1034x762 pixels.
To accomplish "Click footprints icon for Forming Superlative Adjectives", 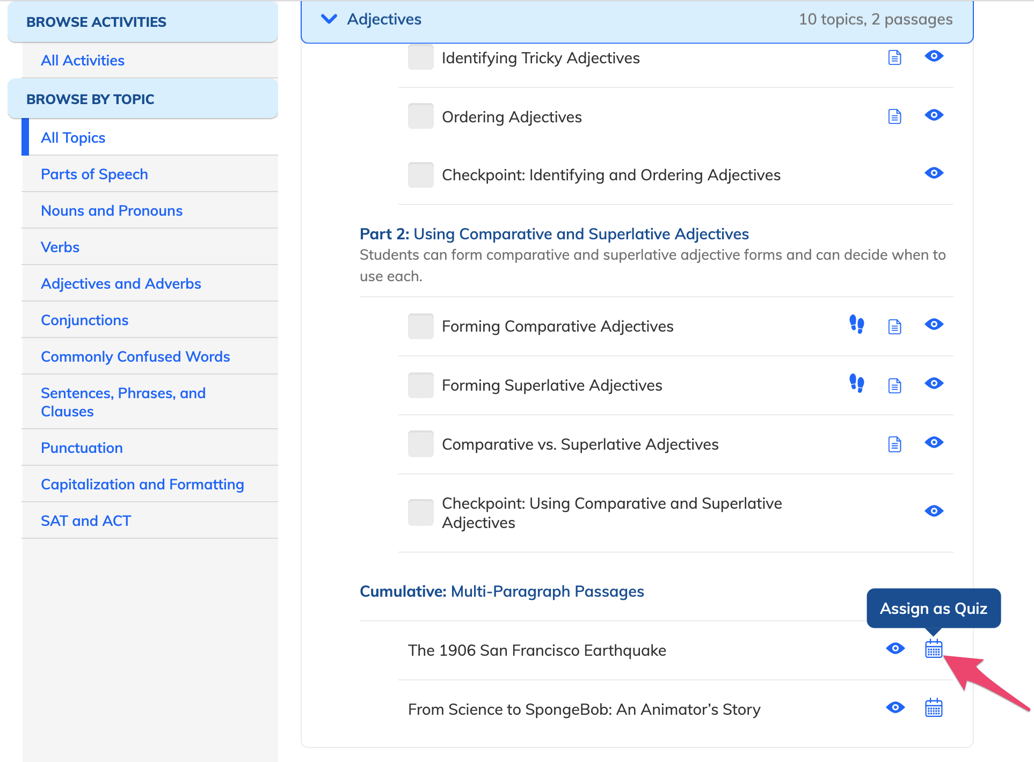I will tap(857, 383).
